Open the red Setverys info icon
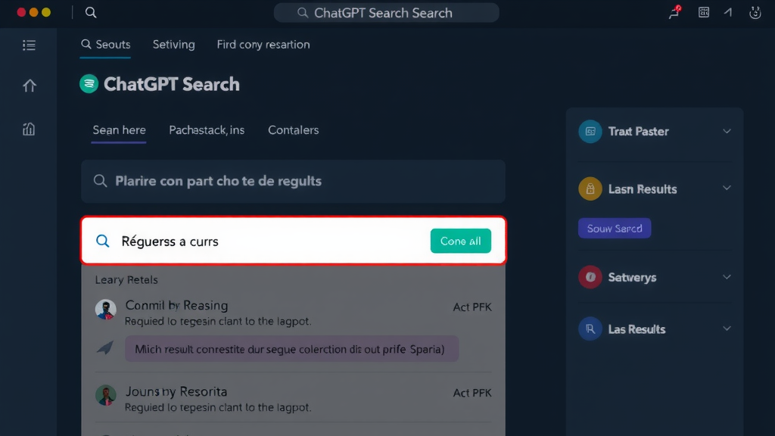Image resolution: width=775 pixels, height=436 pixels. pyautogui.click(x=590, y=277)
